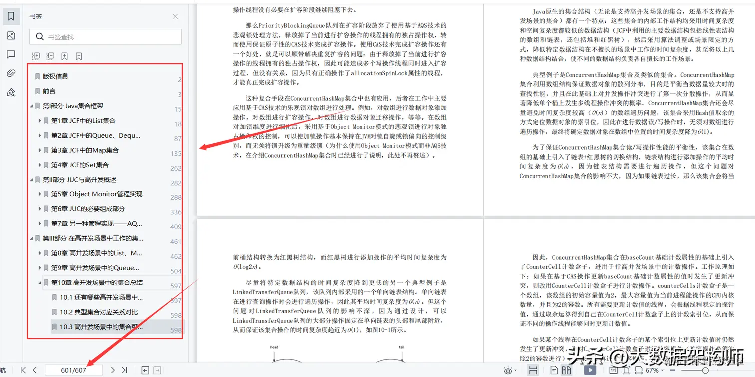Screen dimensions: 755x377
Task: Select 第5章 Object Monitor管程实现 bookmark
Action: pos(97,194)
